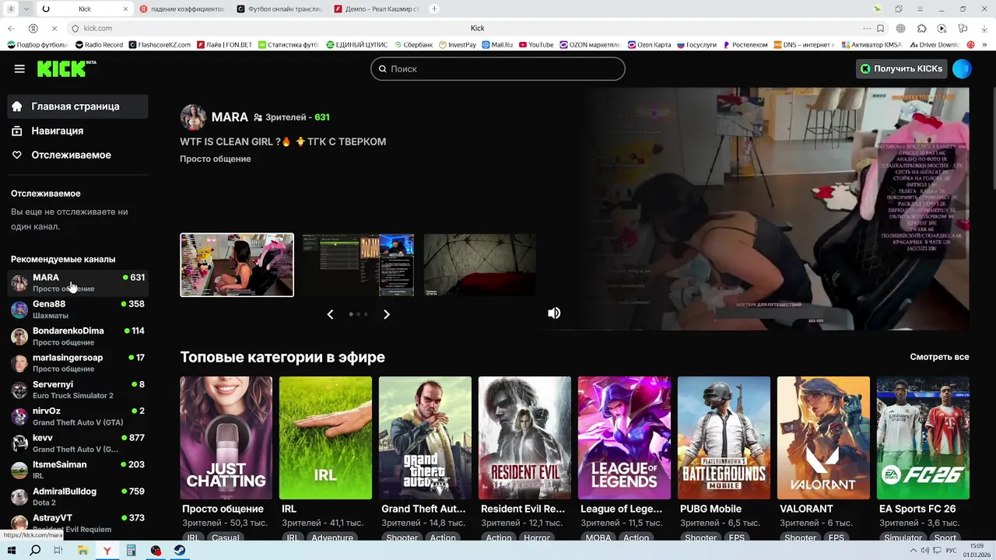The width and height of the screenshot is (996, 560).
Task: Open 'Отслеживаемое' sidebar menu item
Action: pyautogui.click(x=78, y=155)
